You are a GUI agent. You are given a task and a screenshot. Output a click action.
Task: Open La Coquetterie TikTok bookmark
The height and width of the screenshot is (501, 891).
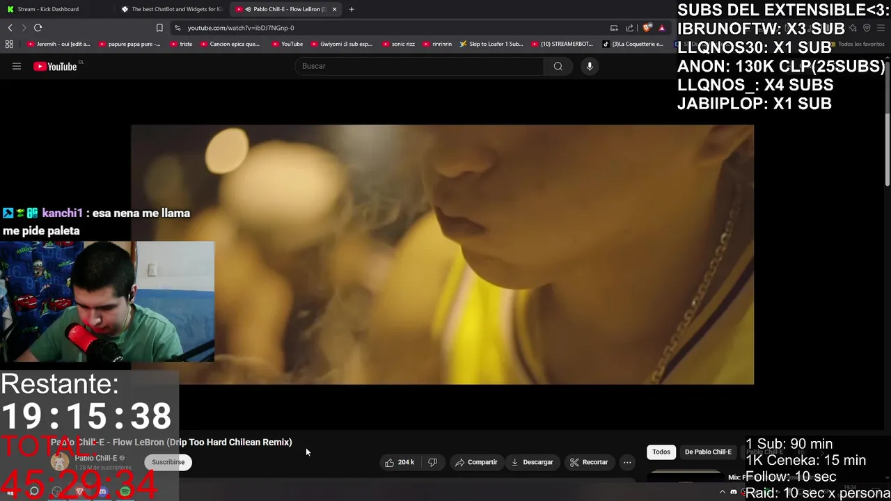click(x=633, y=44)
